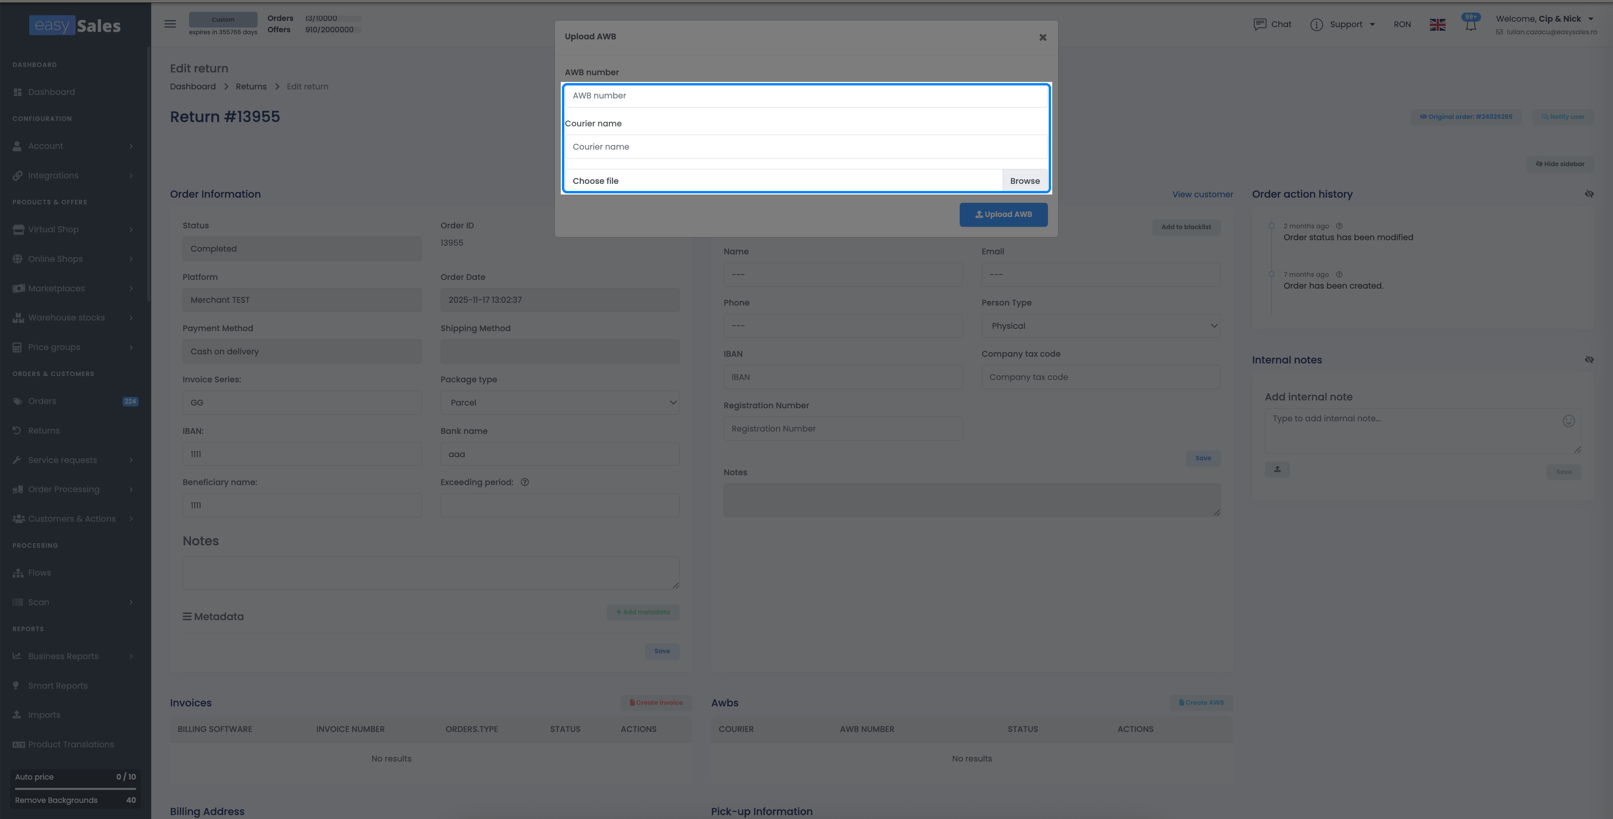Click upload attachment icon under internal note
1613x819 pixels.
coord(1277,470)
